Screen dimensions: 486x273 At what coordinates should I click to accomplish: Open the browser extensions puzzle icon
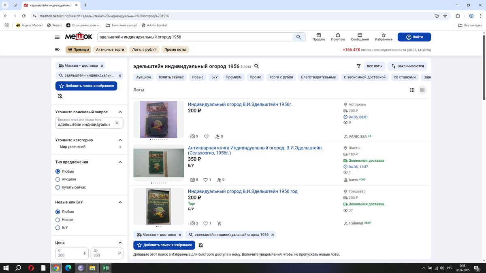point(458,16)
